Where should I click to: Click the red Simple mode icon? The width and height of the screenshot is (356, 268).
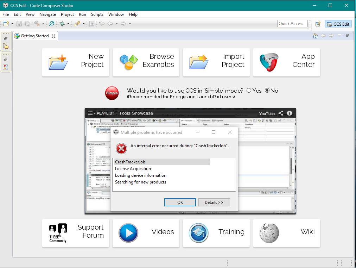112,93
